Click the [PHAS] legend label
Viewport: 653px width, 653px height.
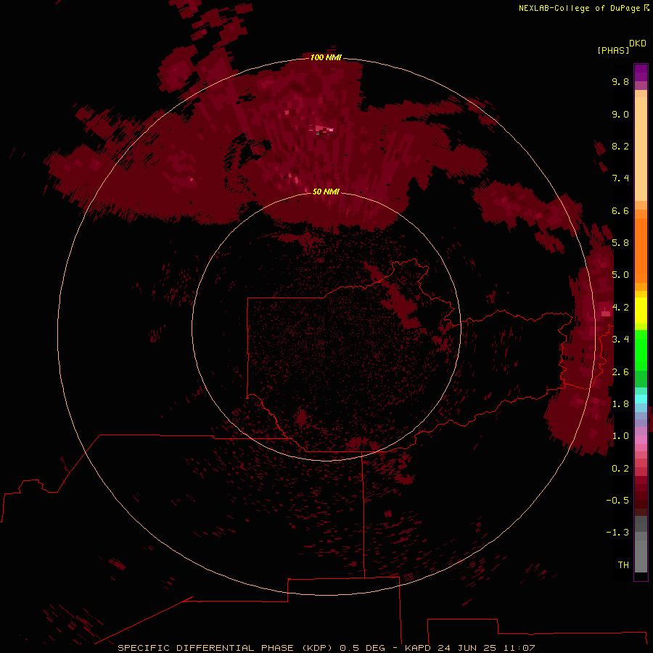point(613,50)
